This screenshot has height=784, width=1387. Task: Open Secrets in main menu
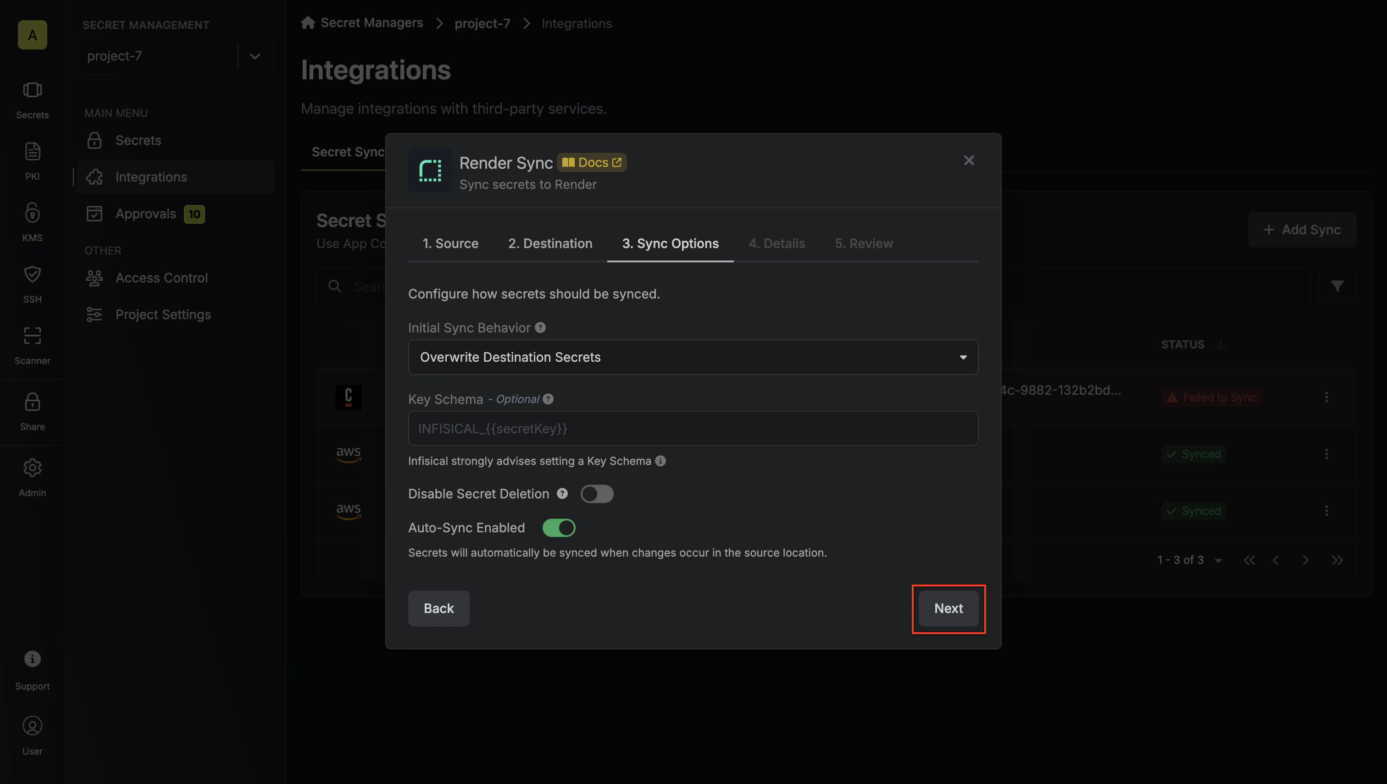point(176,140)
